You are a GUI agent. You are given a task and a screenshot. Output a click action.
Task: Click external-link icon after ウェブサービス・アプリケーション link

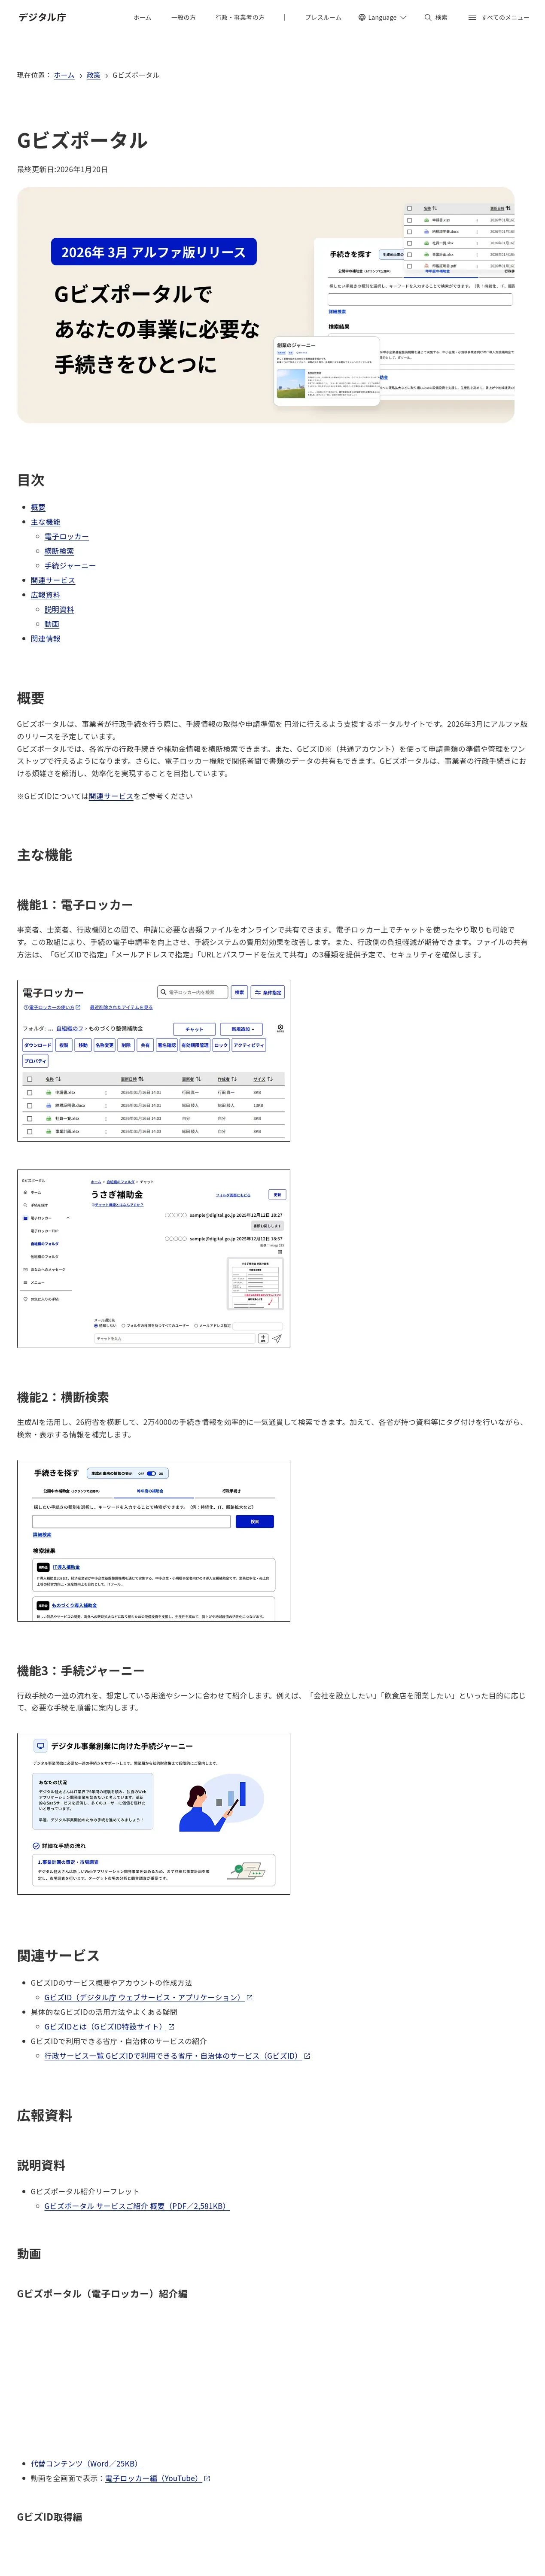[250, 1997]
